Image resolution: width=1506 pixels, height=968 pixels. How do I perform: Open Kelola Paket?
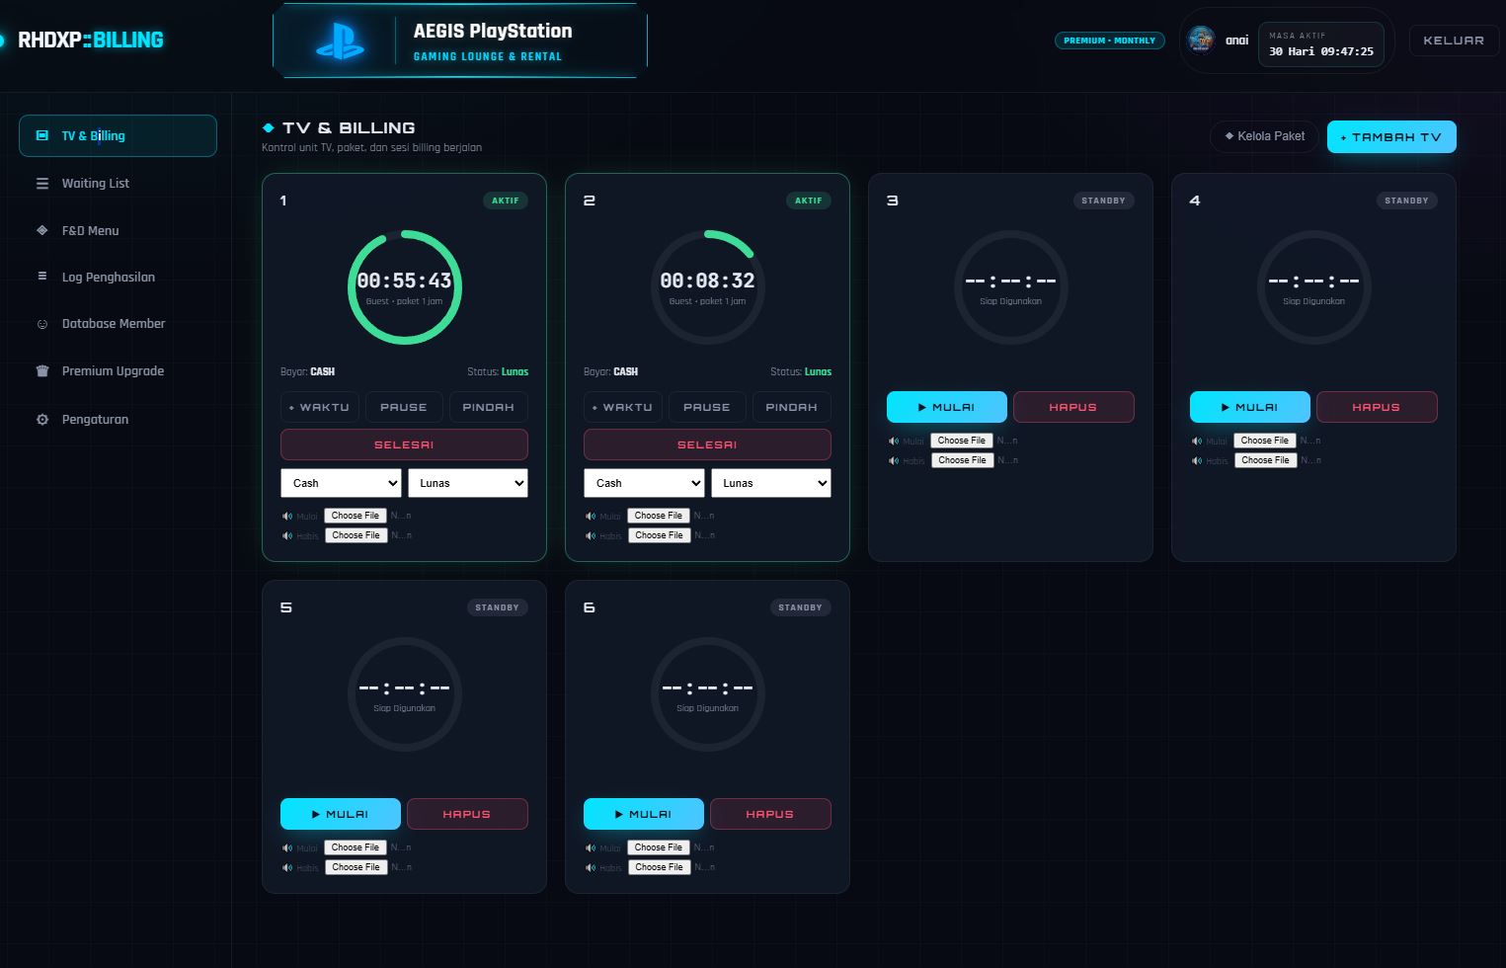pos(1264,136)
